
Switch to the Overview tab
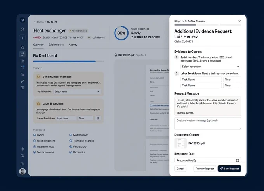tap(38, 45)
